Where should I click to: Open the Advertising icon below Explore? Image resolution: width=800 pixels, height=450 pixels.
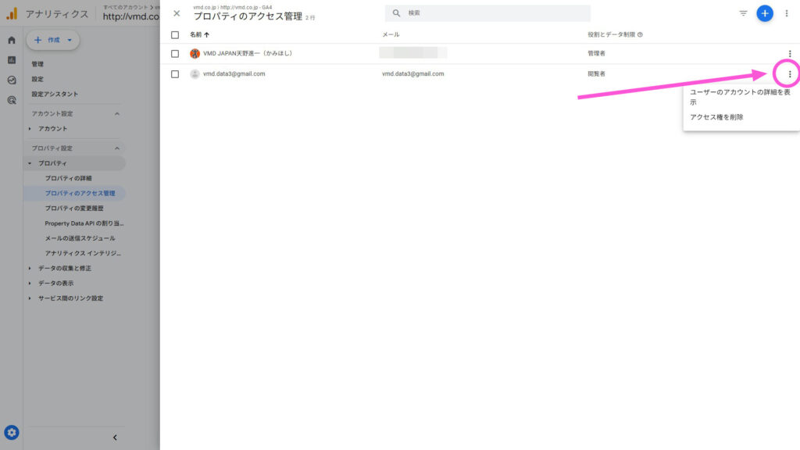click(10, 100)
